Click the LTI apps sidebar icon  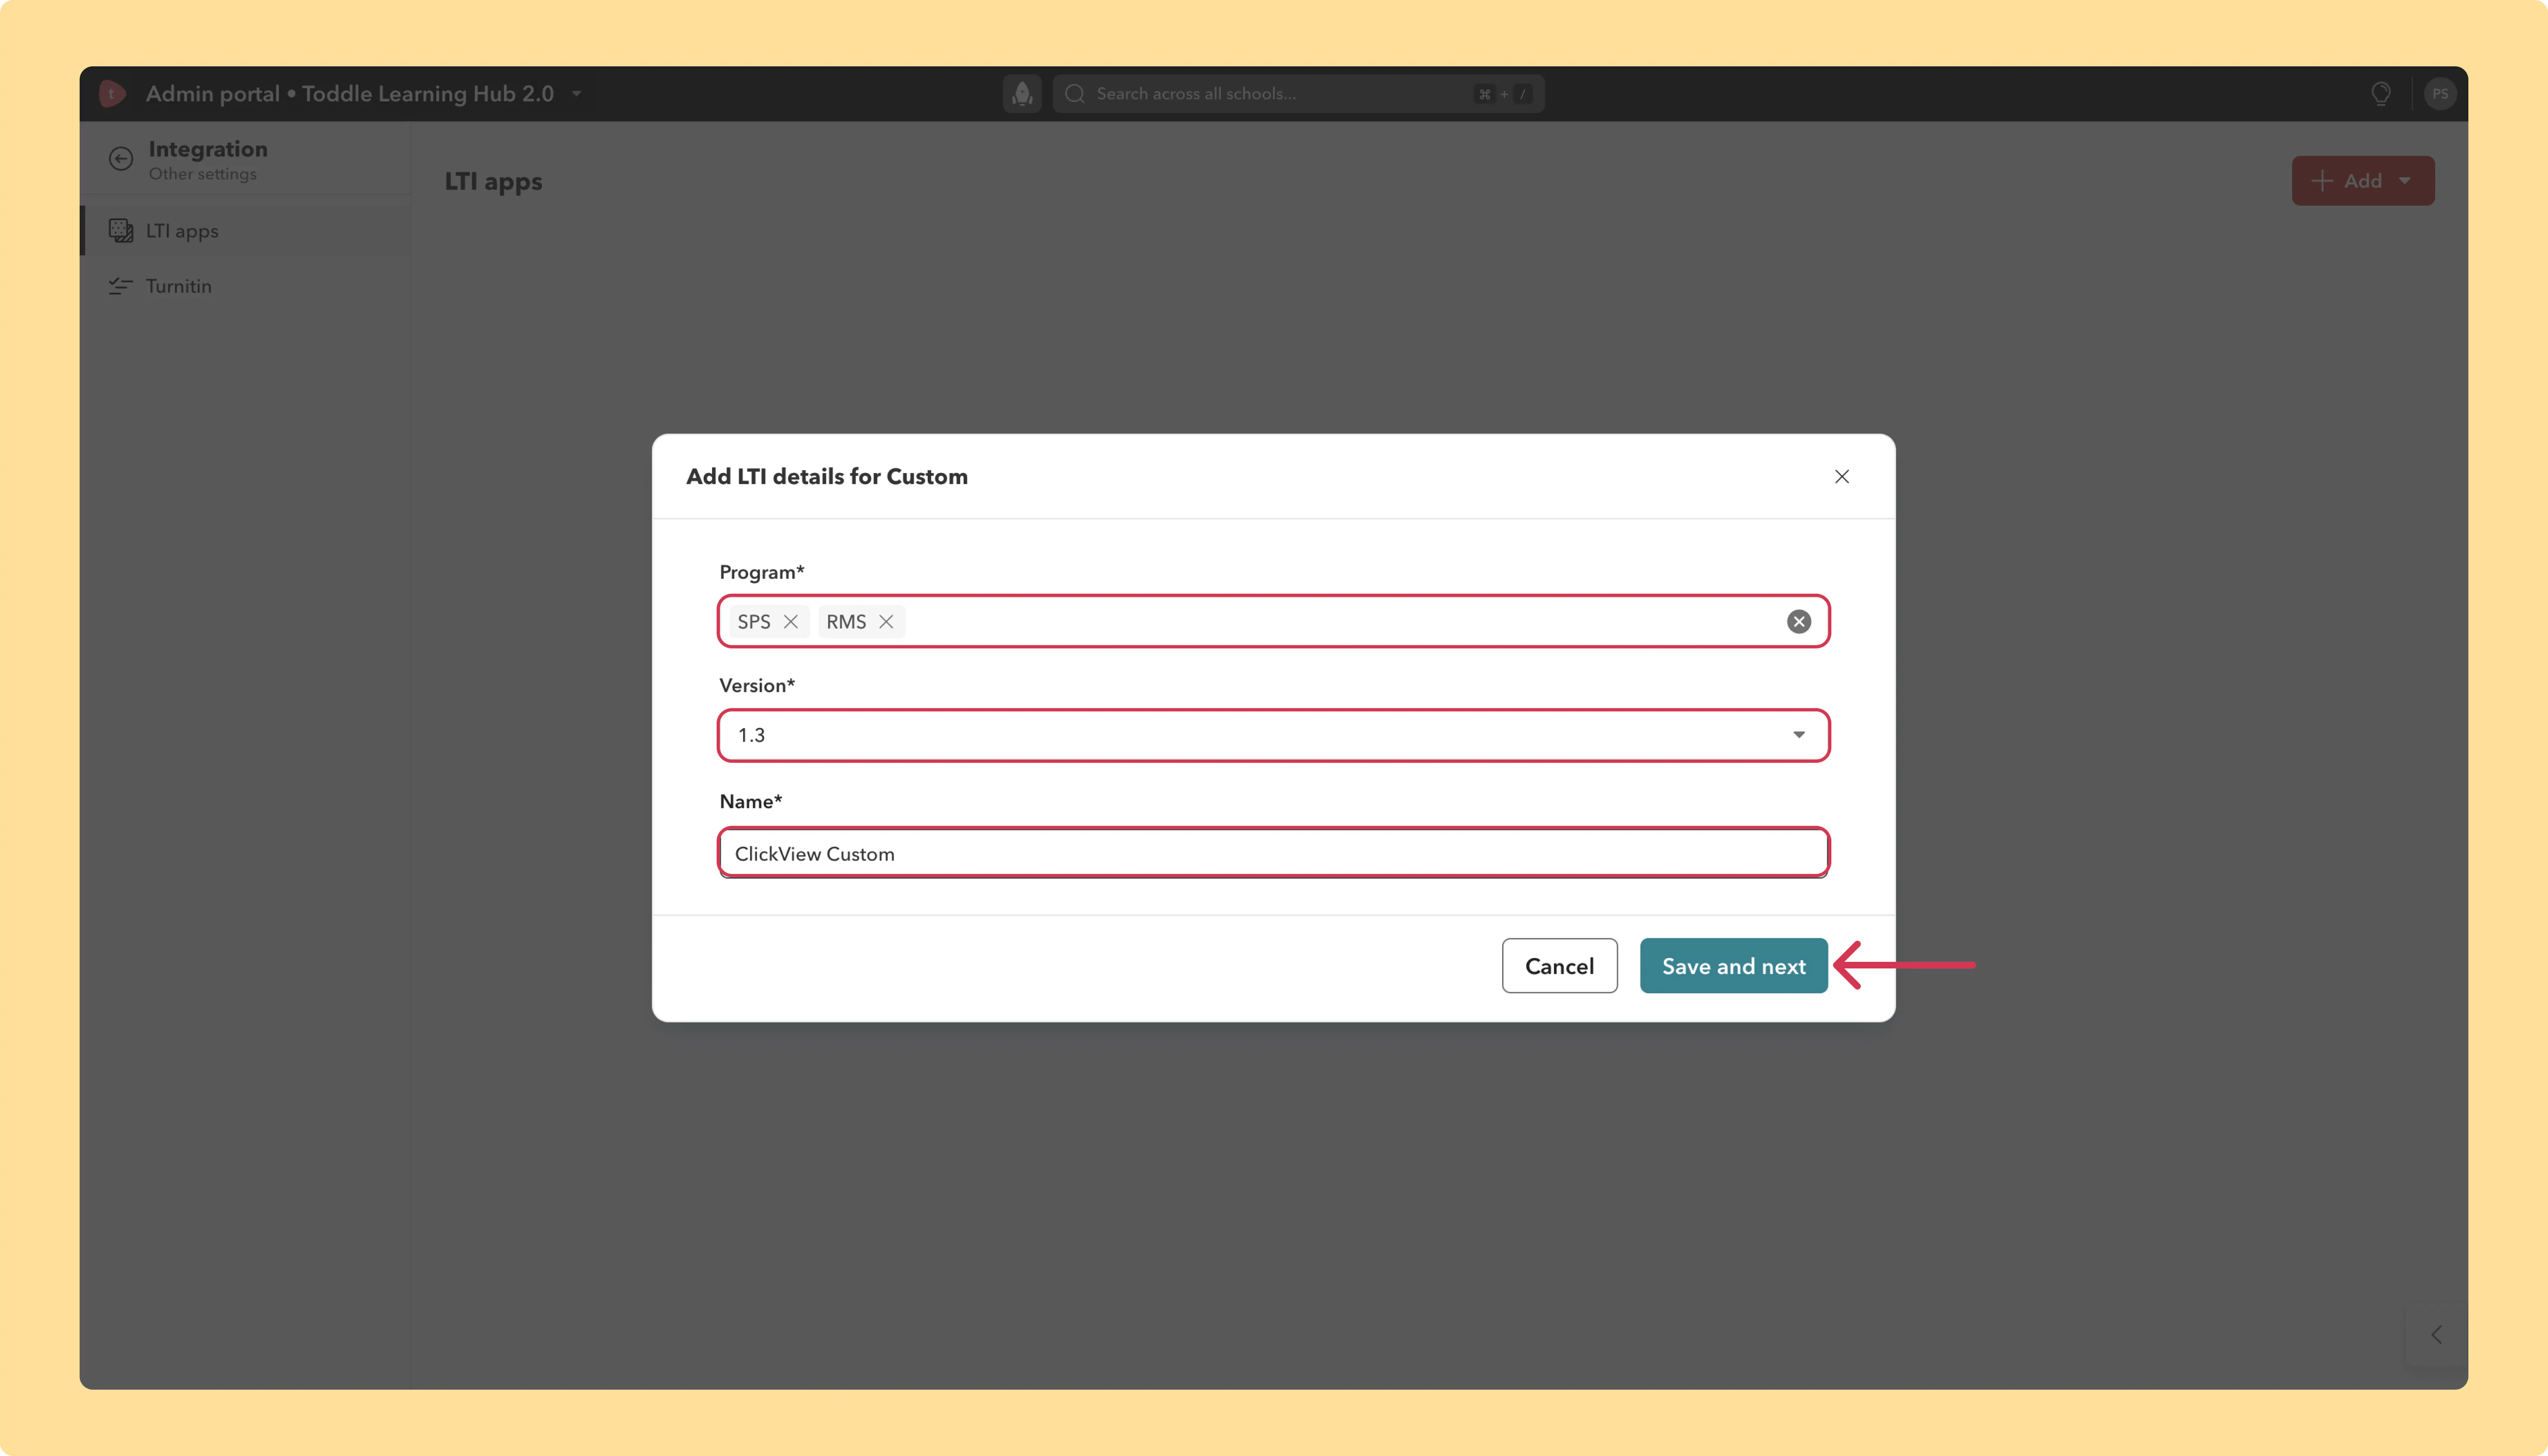click(x=121, y=231)
